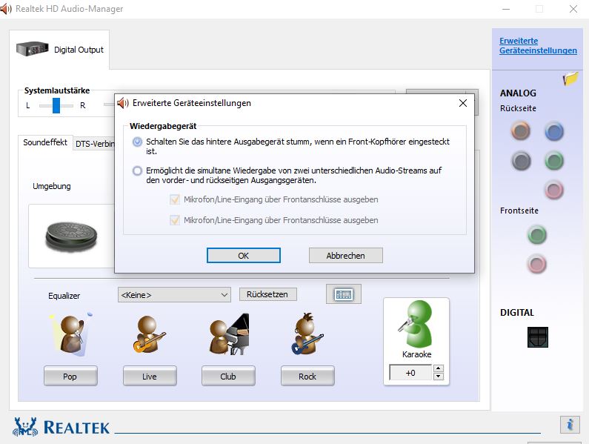The height and width of the screenshot is (444, 589).
Task: Increase the Karaoke key value
Action: point(439,368)
